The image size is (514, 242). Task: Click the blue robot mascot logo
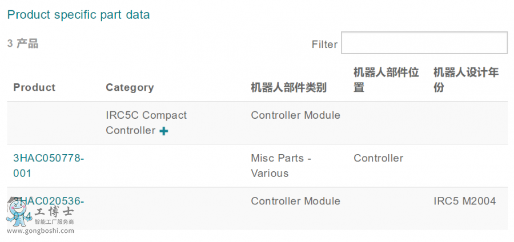[18, 211]
